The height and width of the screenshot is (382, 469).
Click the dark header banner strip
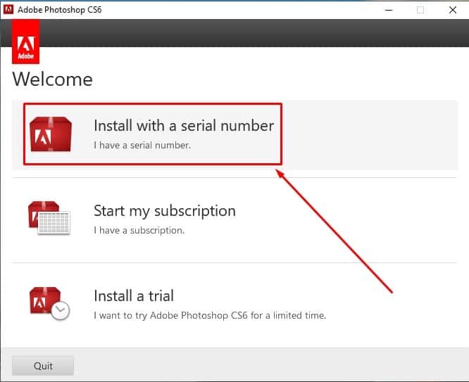[x=254, y=33]
